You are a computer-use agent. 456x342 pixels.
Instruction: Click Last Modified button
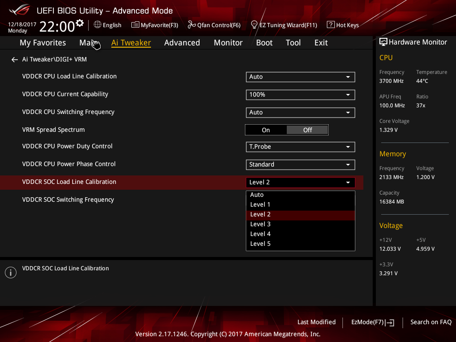(317, 322)
